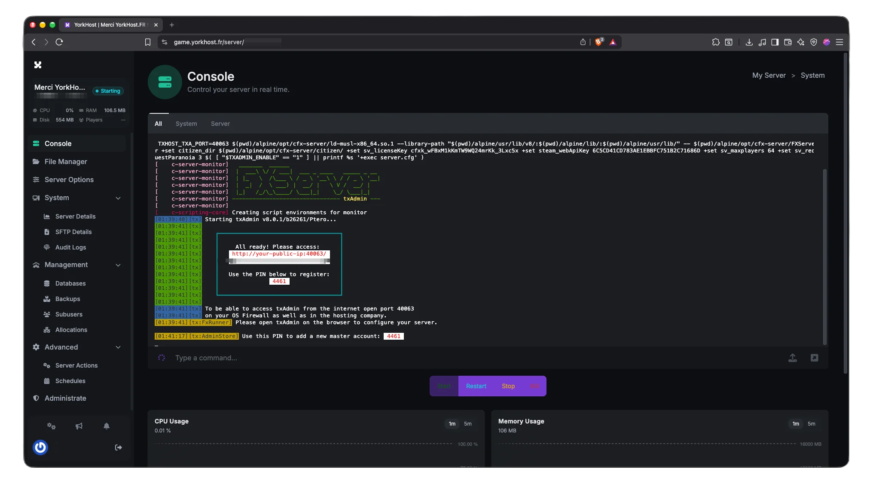This screenshot has height=499, width=873.
Task: Switch Memory Usage graph to 5m
Action: point(811,424)
